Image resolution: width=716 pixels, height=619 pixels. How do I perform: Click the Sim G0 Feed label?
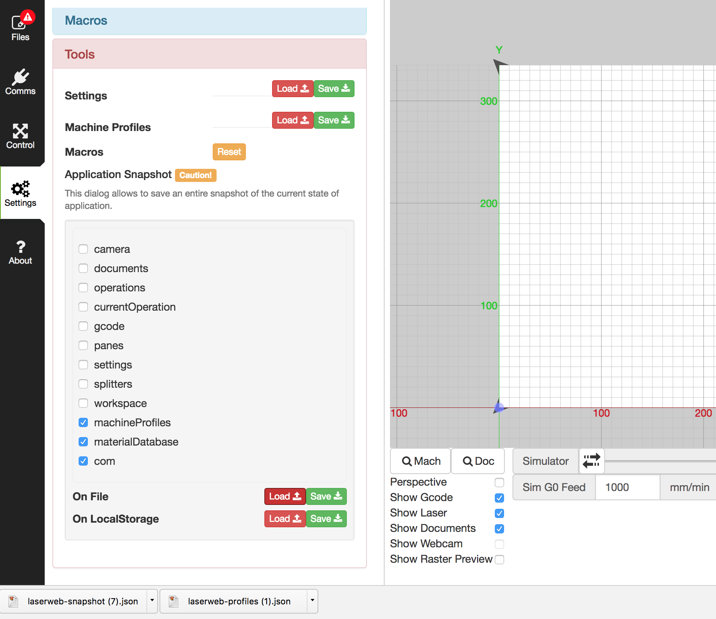pos(554,488)
